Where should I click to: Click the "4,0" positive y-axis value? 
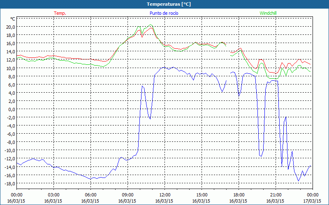12,93
